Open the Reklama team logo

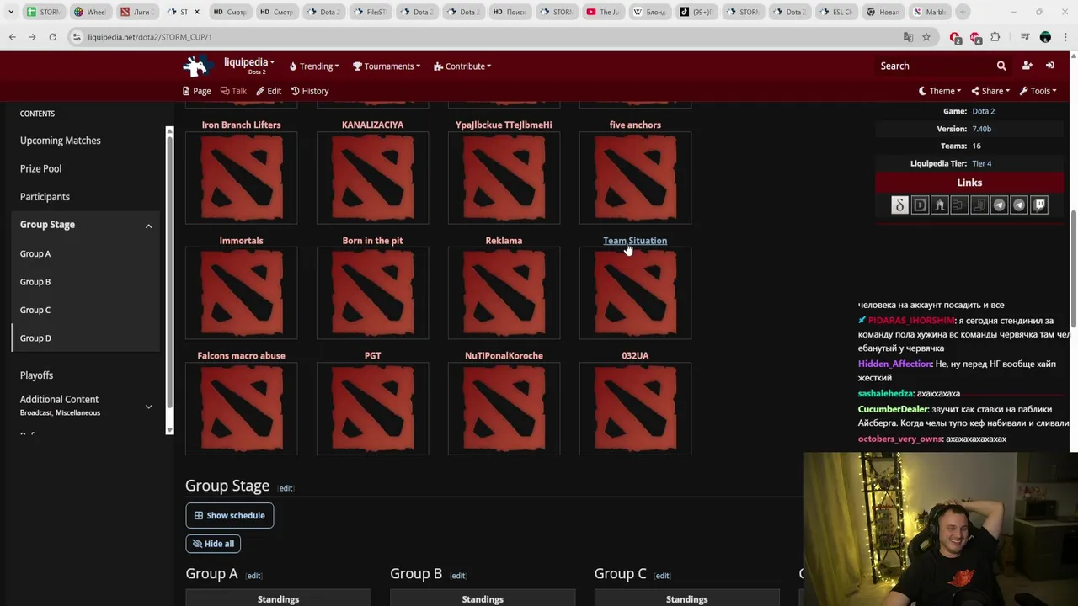click(x=504, y=293)
